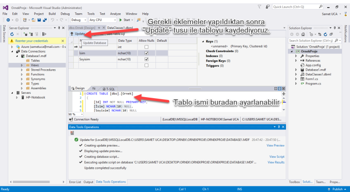Click the Save All icon

pyautogui.click(x=45, y=20)
